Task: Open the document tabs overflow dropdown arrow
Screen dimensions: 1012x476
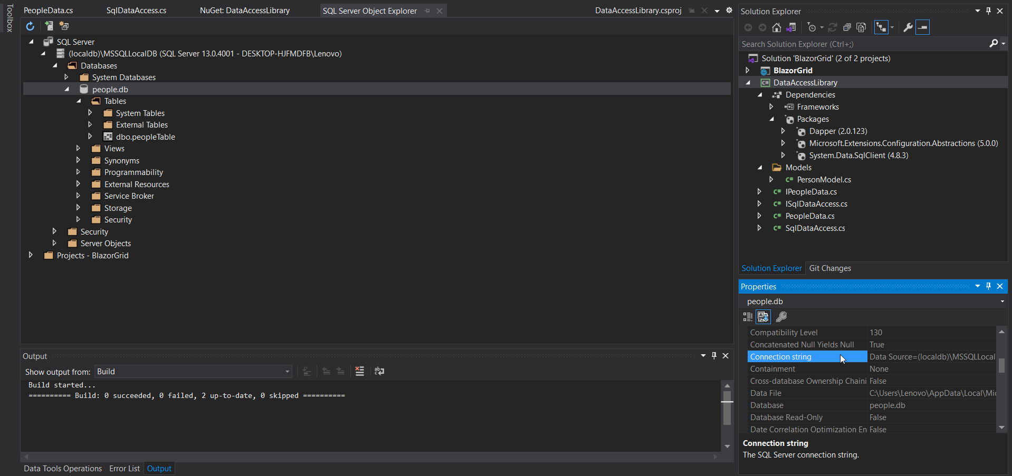Action: pos(717,11)
